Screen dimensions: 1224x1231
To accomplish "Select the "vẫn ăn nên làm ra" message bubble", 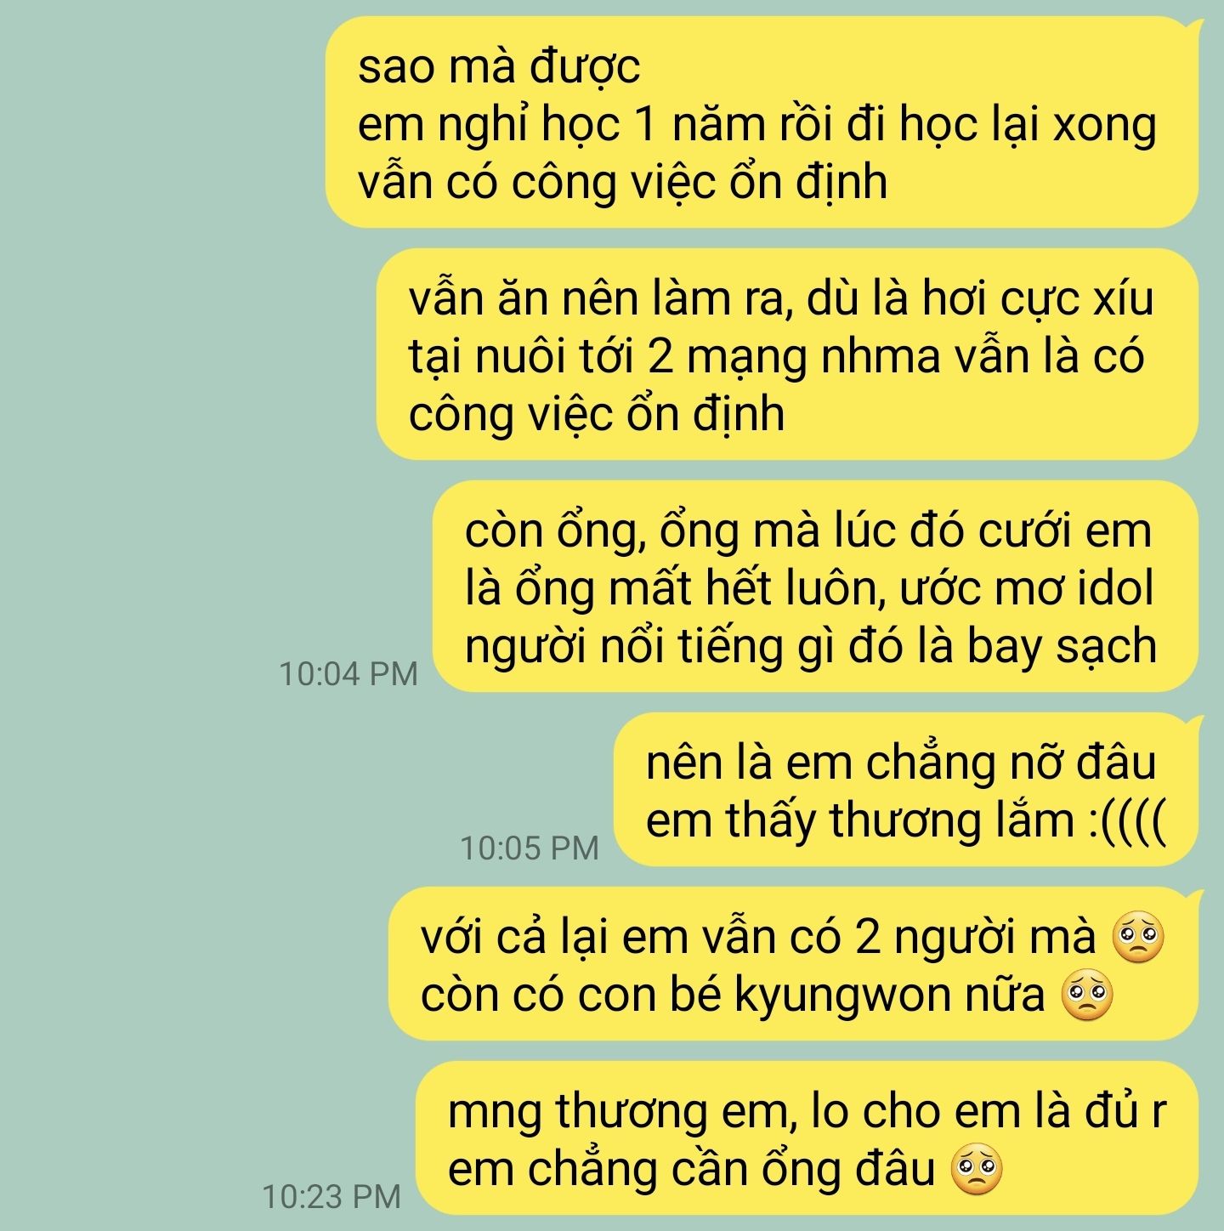I will (x=787, y=355).
